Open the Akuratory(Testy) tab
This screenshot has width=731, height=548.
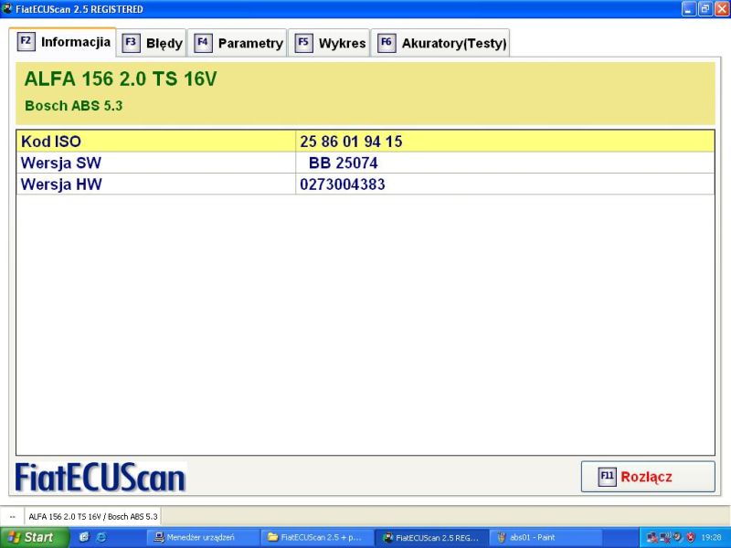click(440, 43)
